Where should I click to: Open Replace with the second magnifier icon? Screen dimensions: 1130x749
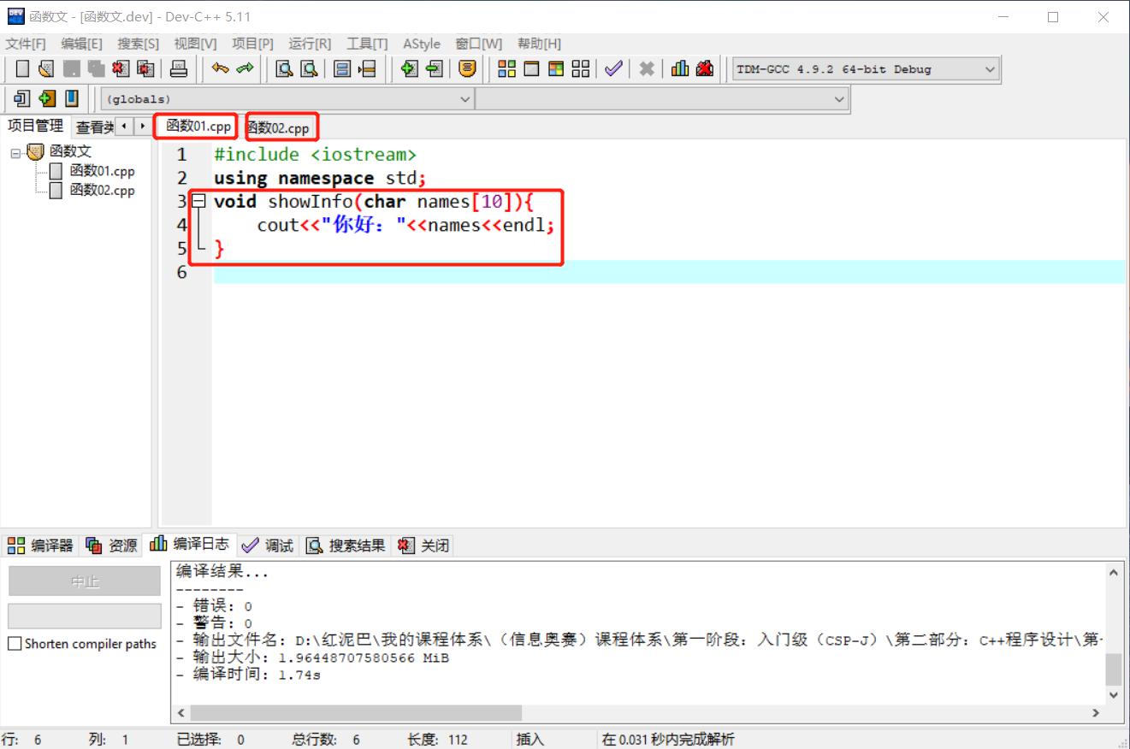308,69
